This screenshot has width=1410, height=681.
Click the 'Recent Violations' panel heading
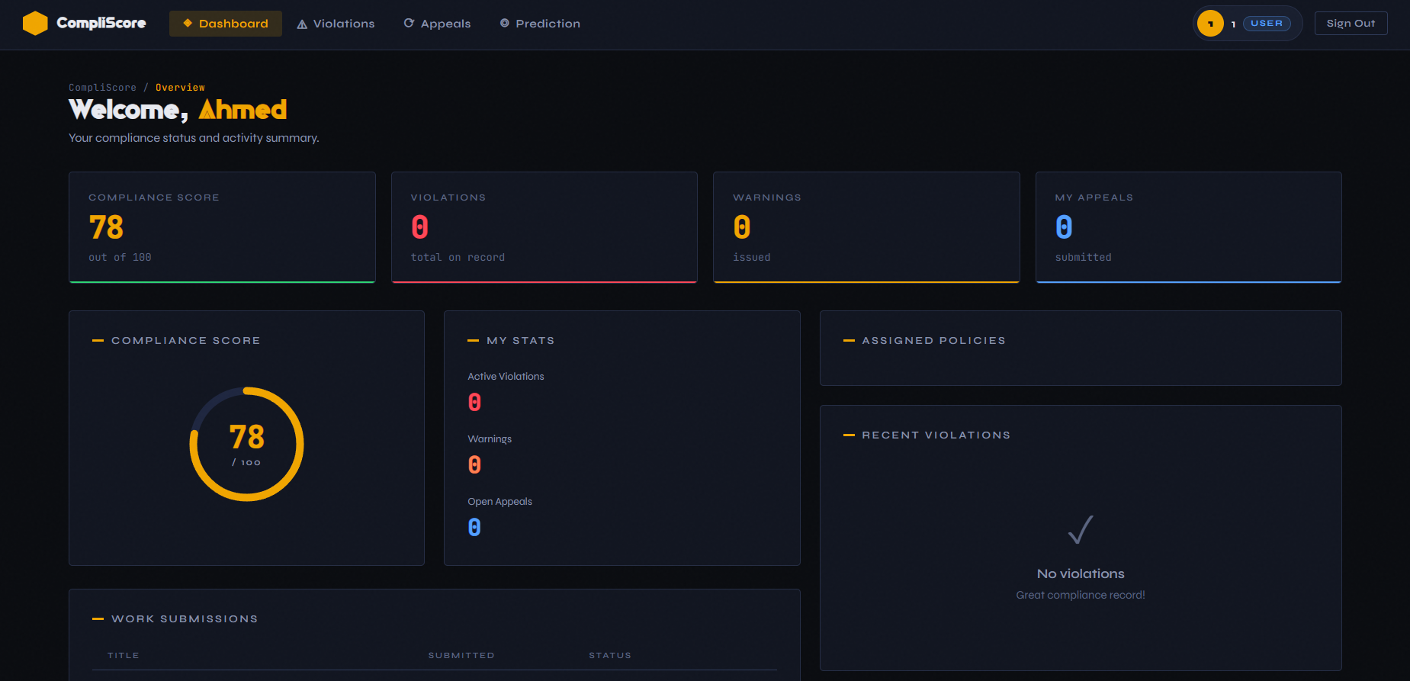pyautogui.click(x=936, y=435)
